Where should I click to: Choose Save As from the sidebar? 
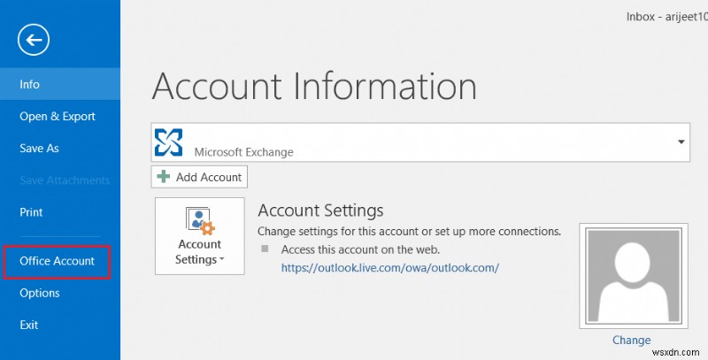[x=40, y=149]
